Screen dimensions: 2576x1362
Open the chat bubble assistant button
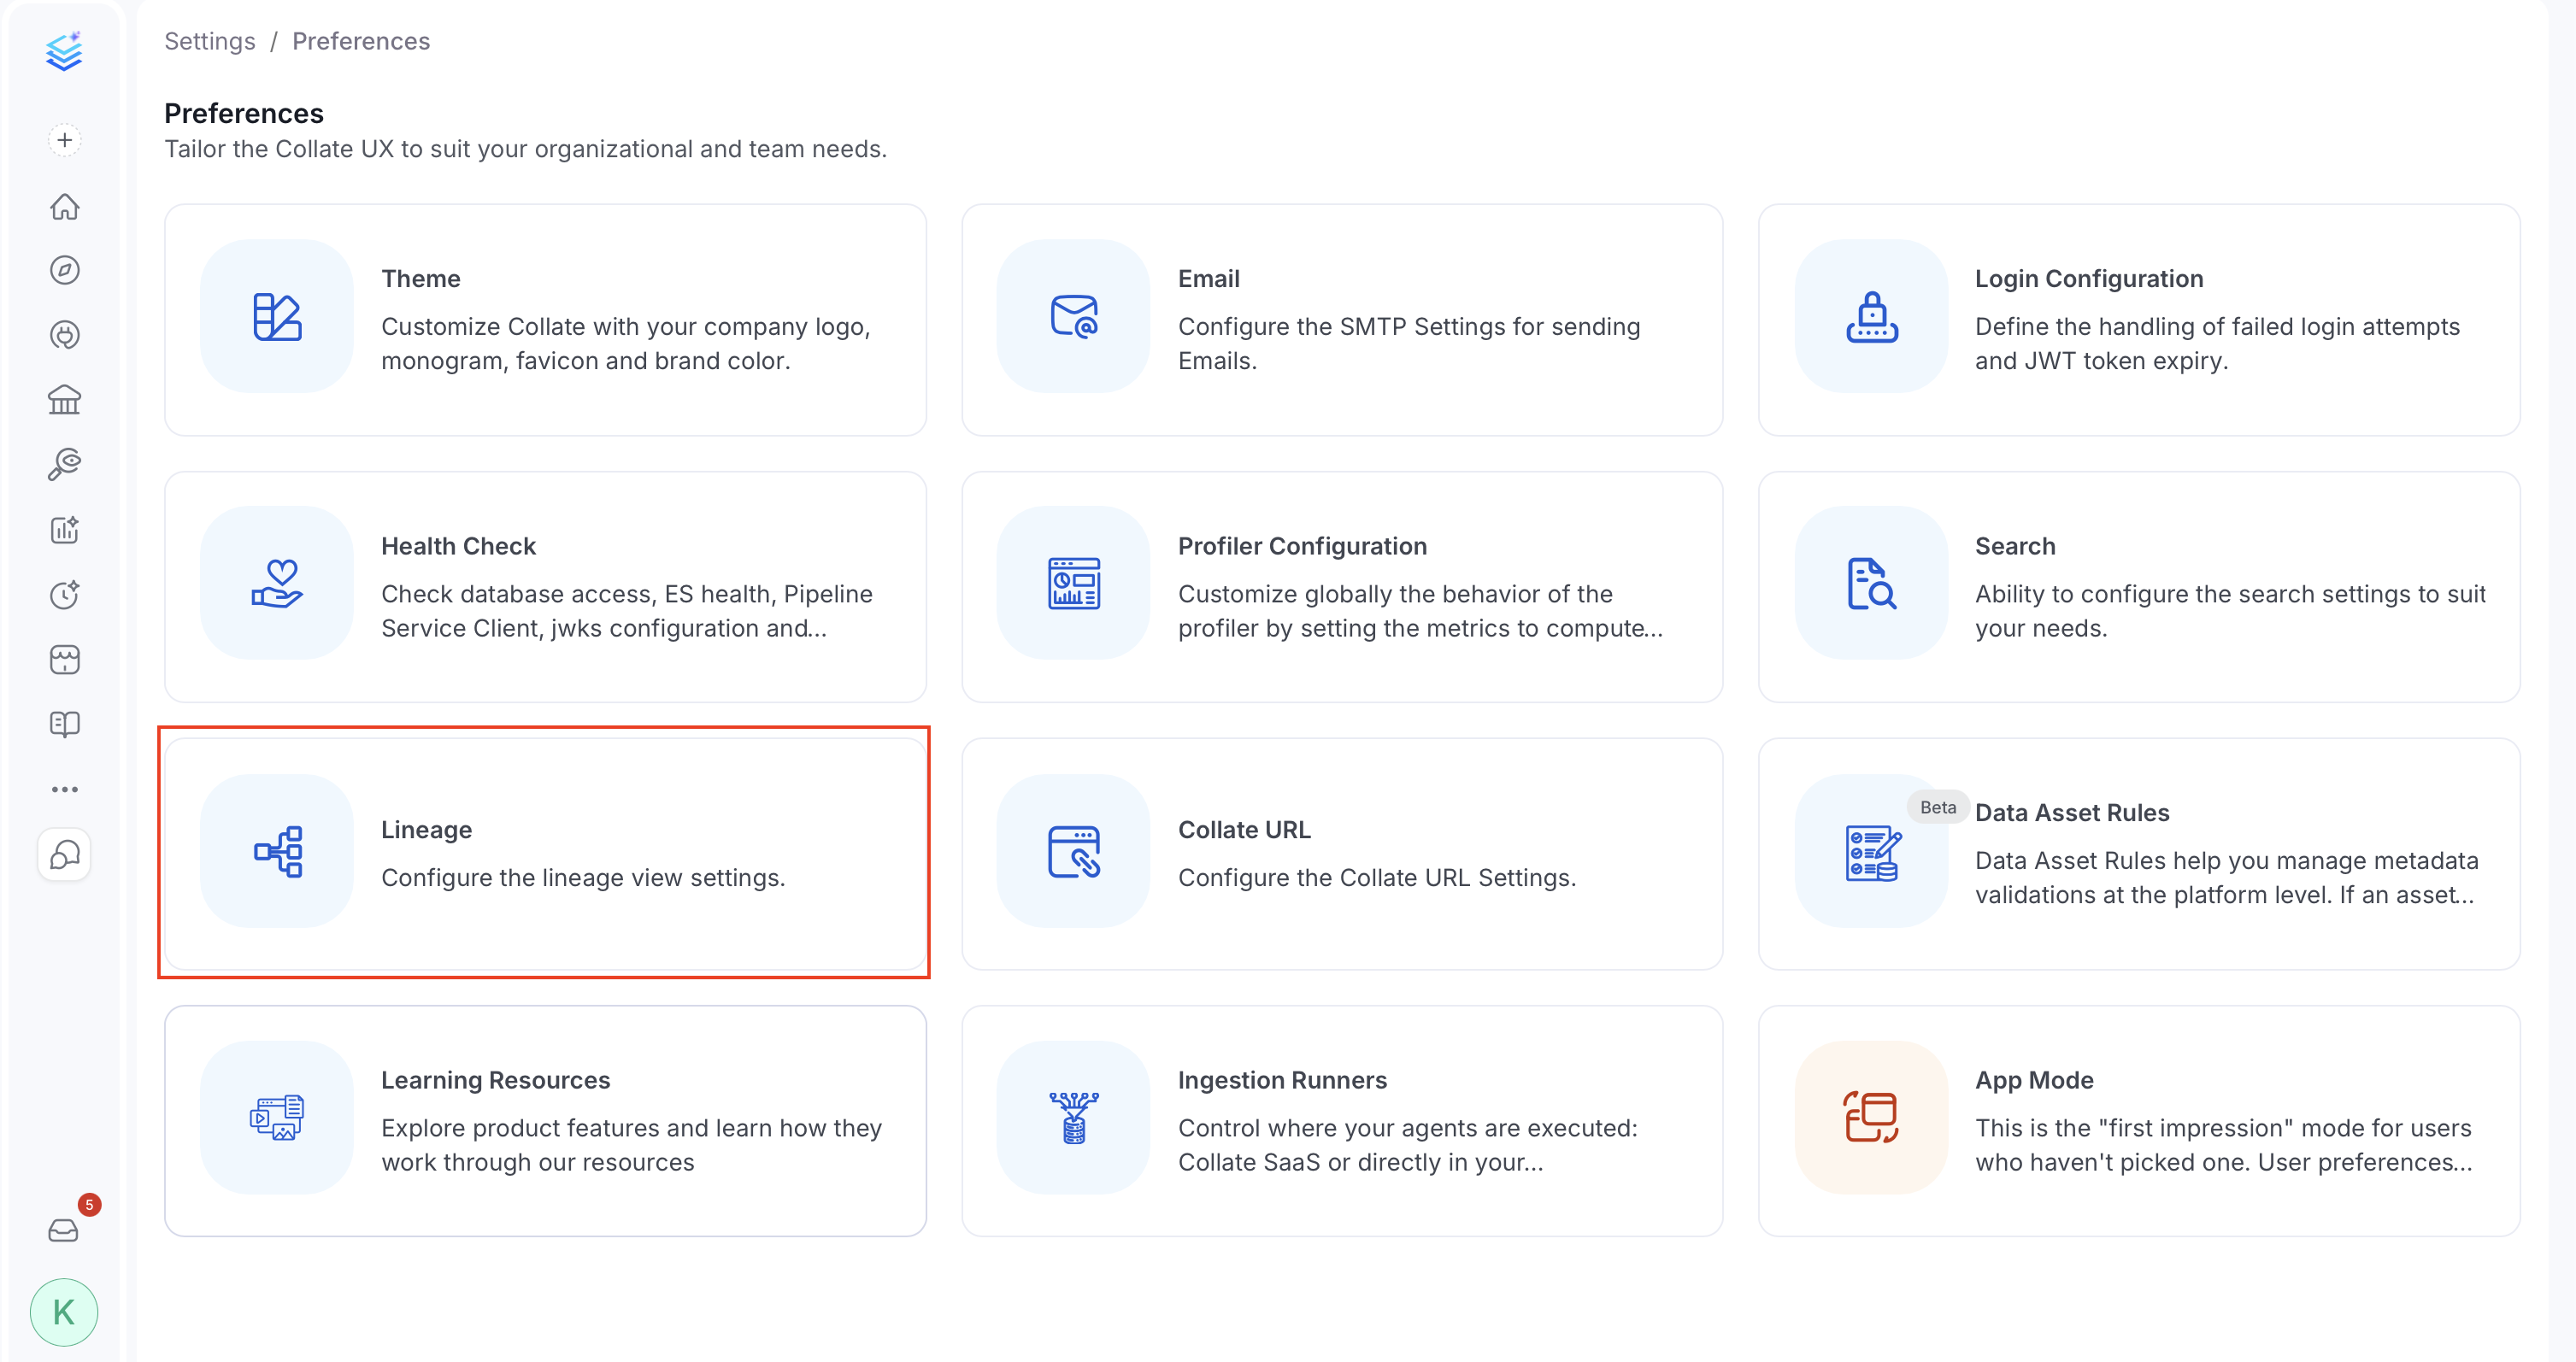(65, 855)
